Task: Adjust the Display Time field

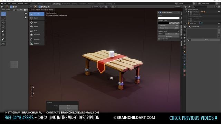Action: 169,28
